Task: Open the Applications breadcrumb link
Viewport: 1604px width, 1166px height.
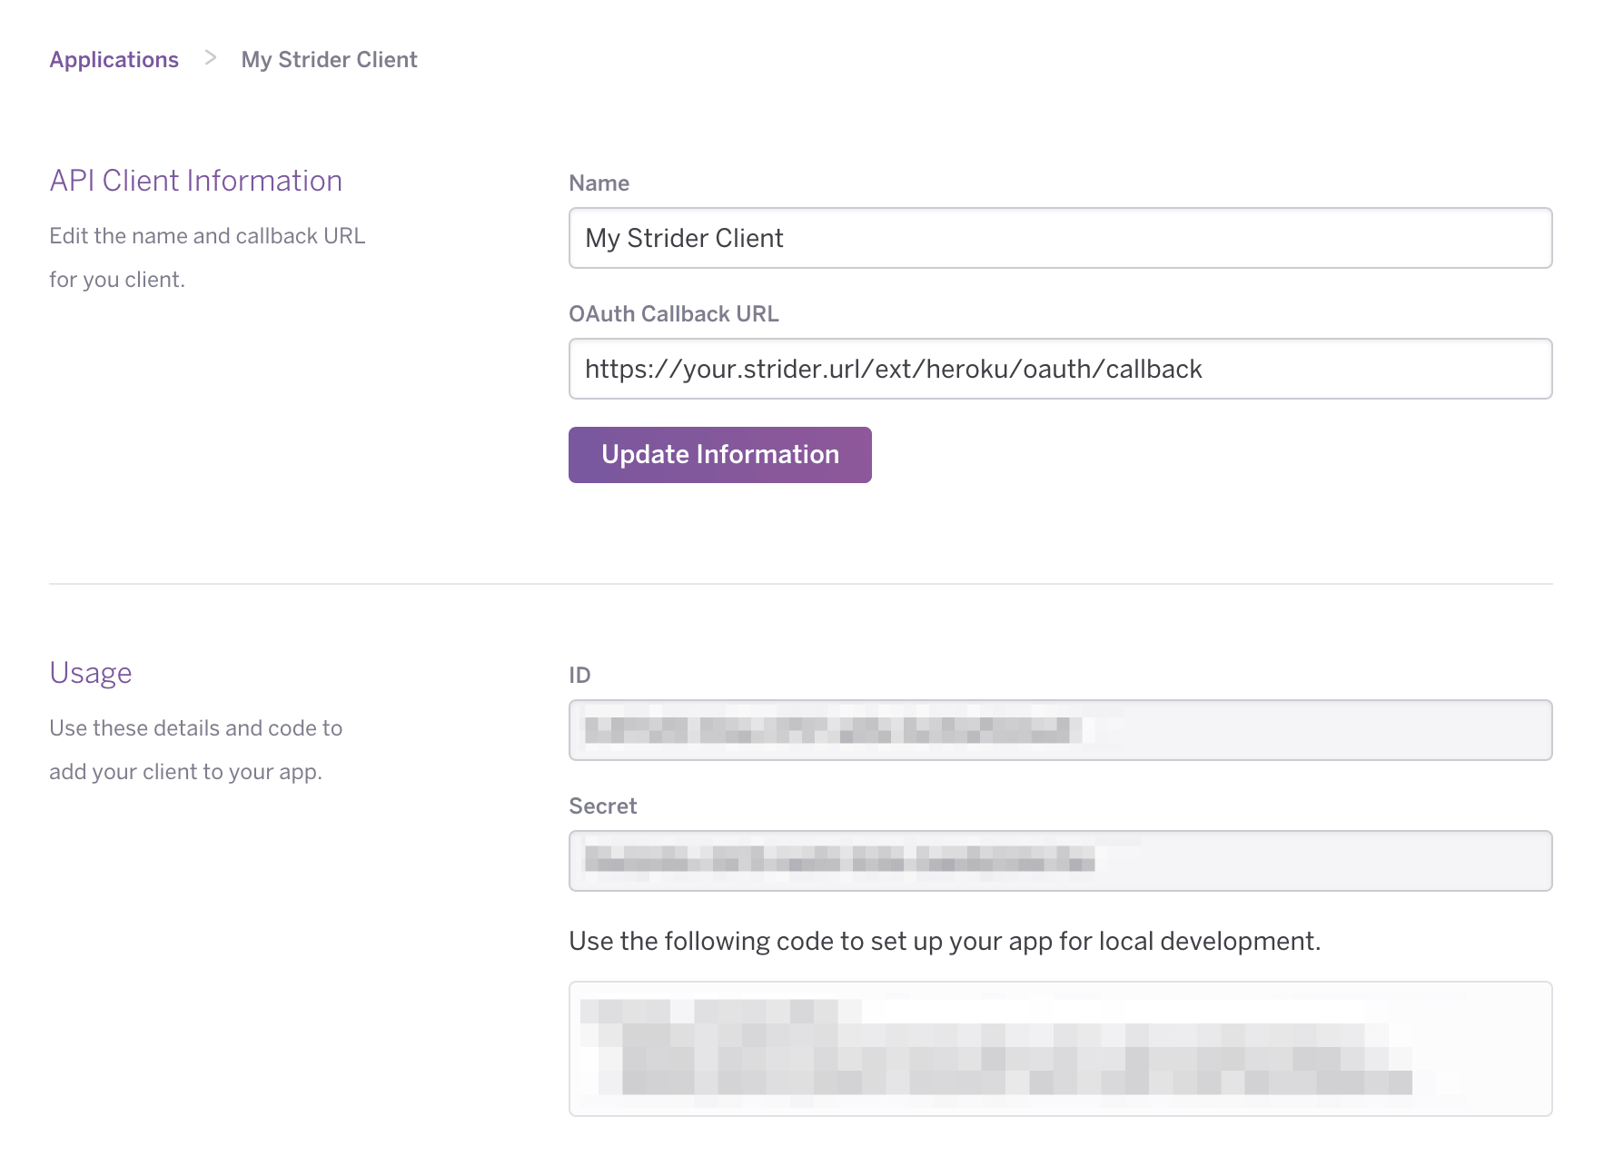Action: pos(114,60)
